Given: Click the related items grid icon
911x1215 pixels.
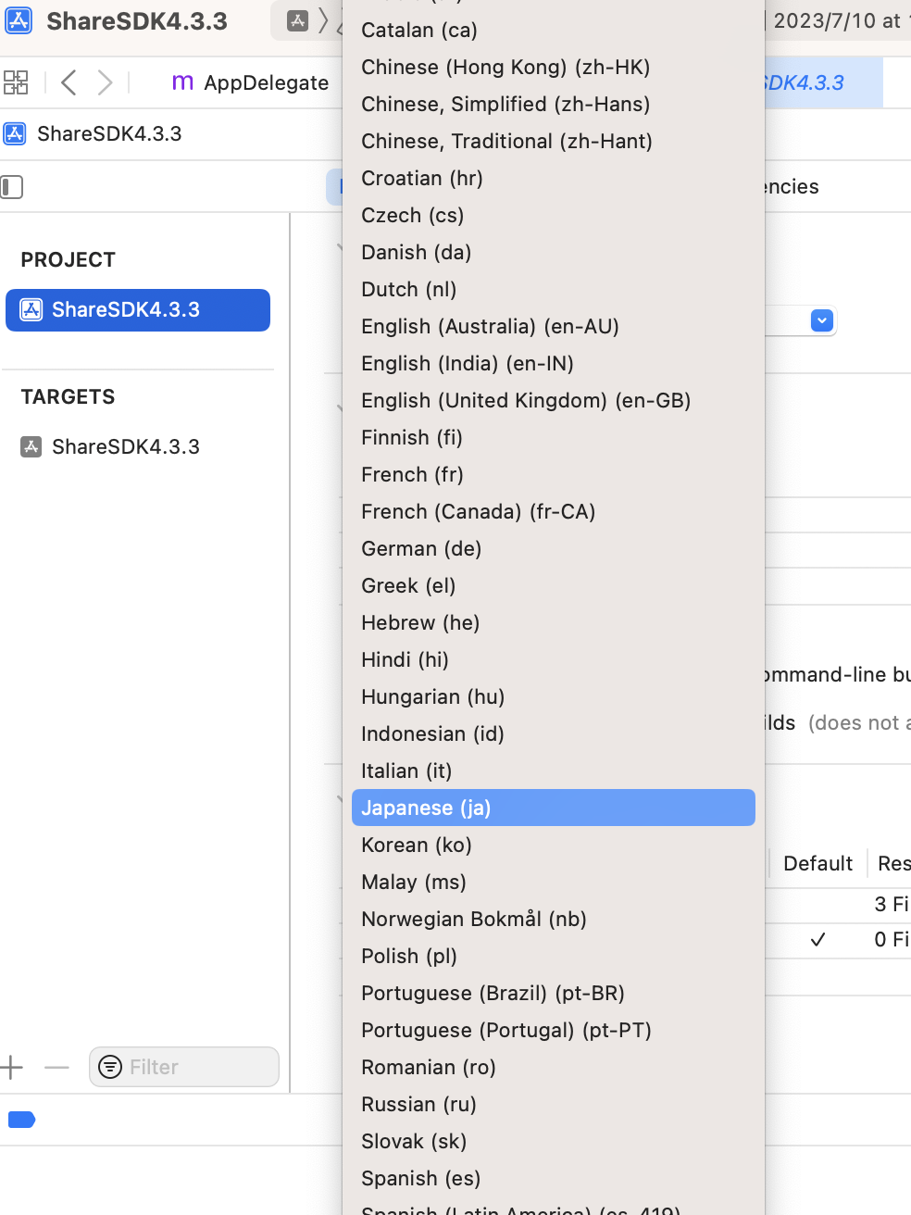Looking at the screenshot, I should [x=16, y=82].
